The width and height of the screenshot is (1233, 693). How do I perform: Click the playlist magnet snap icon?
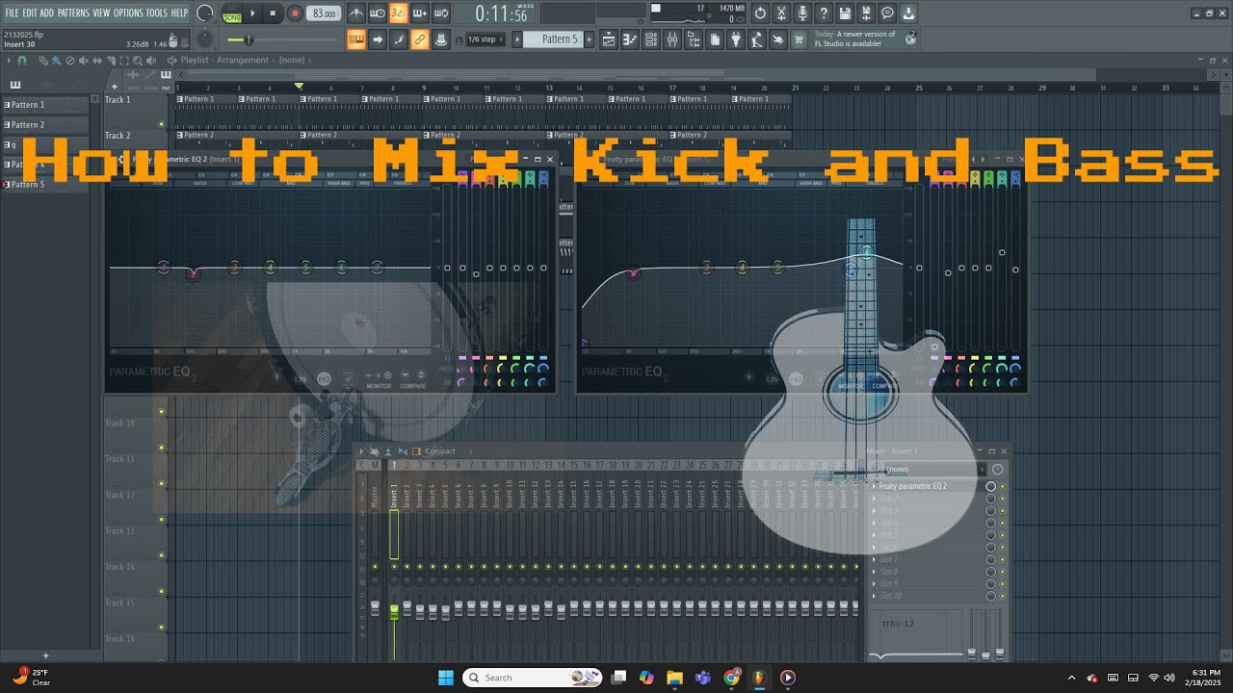pyautogui.click(x=22, y=61)
